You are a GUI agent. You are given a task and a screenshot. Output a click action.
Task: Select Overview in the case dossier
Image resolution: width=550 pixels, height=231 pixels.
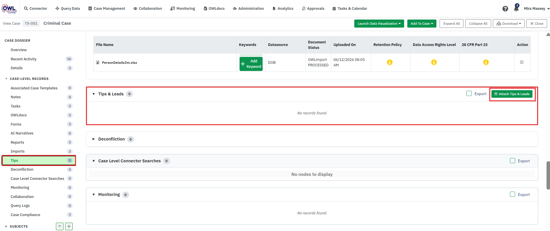pyautogui.click(x=19, y=50)
